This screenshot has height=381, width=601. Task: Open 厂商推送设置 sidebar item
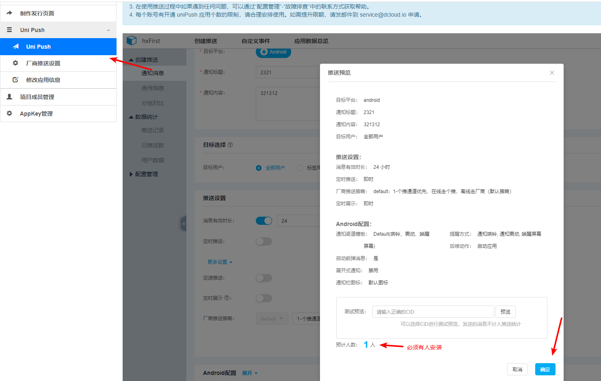(x=58, y=63)
